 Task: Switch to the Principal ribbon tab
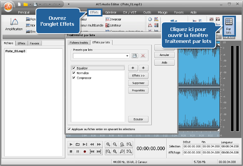[x=24, y=12]
